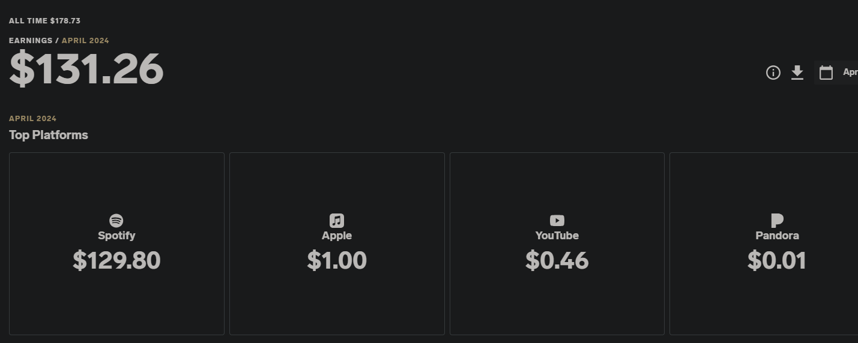Click the YouTube $0.46 earnings amount

click(x=557, y=260)
